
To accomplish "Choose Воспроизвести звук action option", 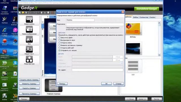I will pos(67,40).
